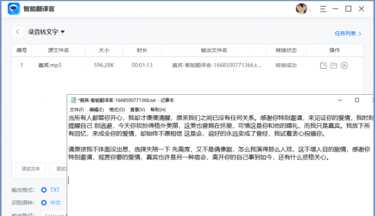Image resolution: width=375 pixels, height=216 pixels.
Task: Open Notepad's 编辑(E) menu
Action: (x=96, y=110)
